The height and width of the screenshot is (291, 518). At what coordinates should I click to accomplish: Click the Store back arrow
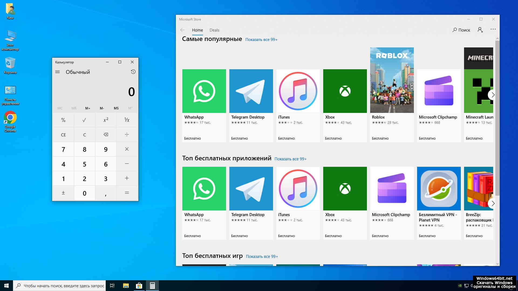(182, 30)
